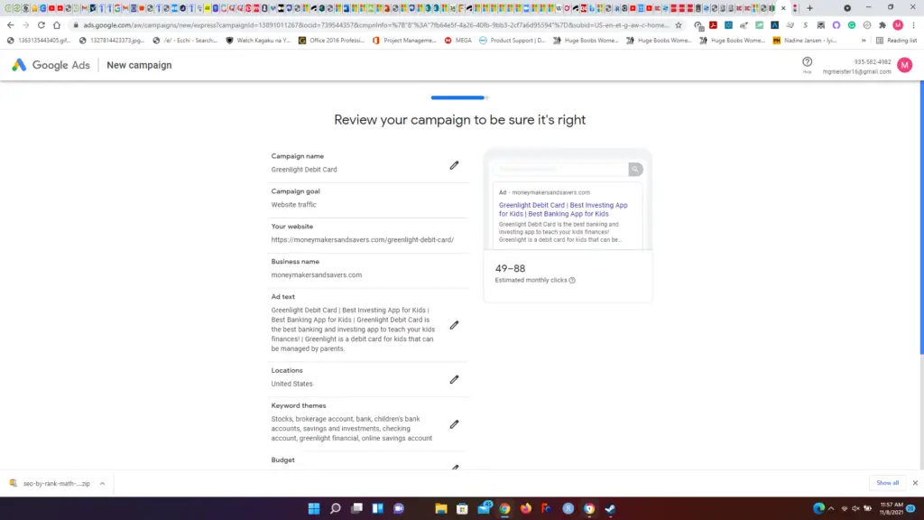Open the Google Ads account avatar
This screenshot has width=924, height=520.
click(904, 65)
